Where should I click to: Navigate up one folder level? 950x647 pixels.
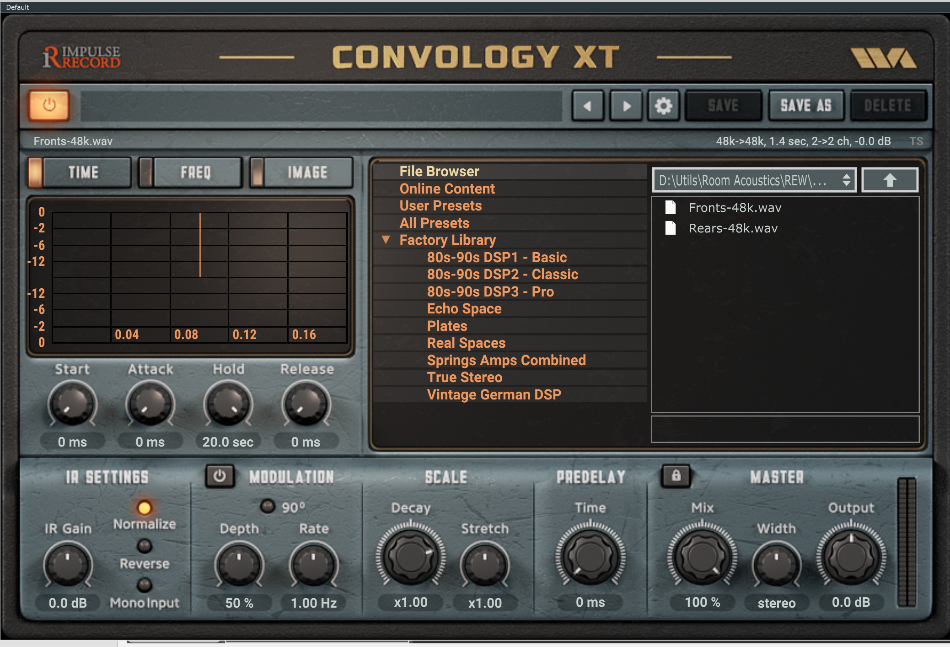tap(890, 180)
